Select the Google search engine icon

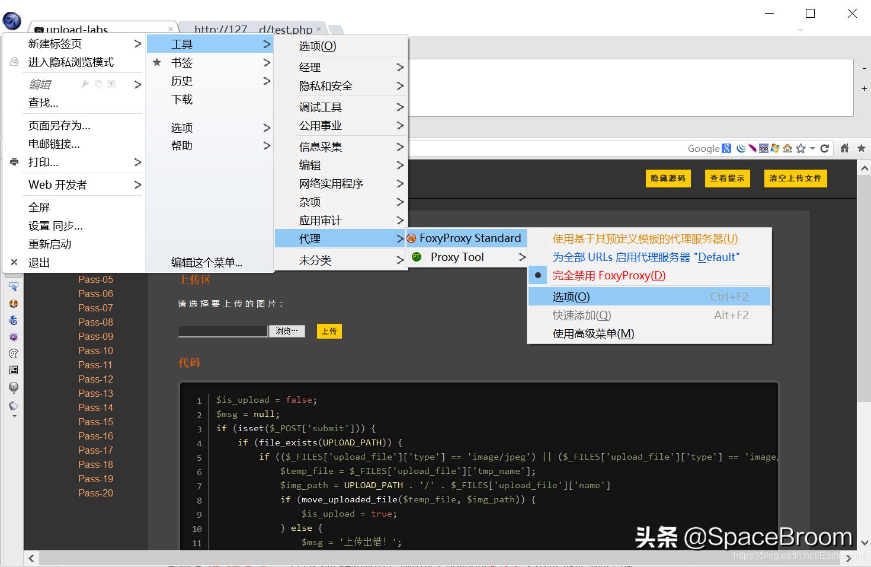click(725, 148)
